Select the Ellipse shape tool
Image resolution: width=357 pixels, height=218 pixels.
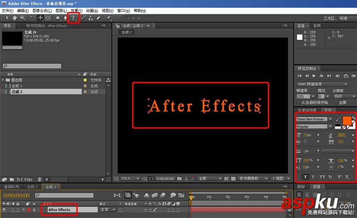click(58, 18)
